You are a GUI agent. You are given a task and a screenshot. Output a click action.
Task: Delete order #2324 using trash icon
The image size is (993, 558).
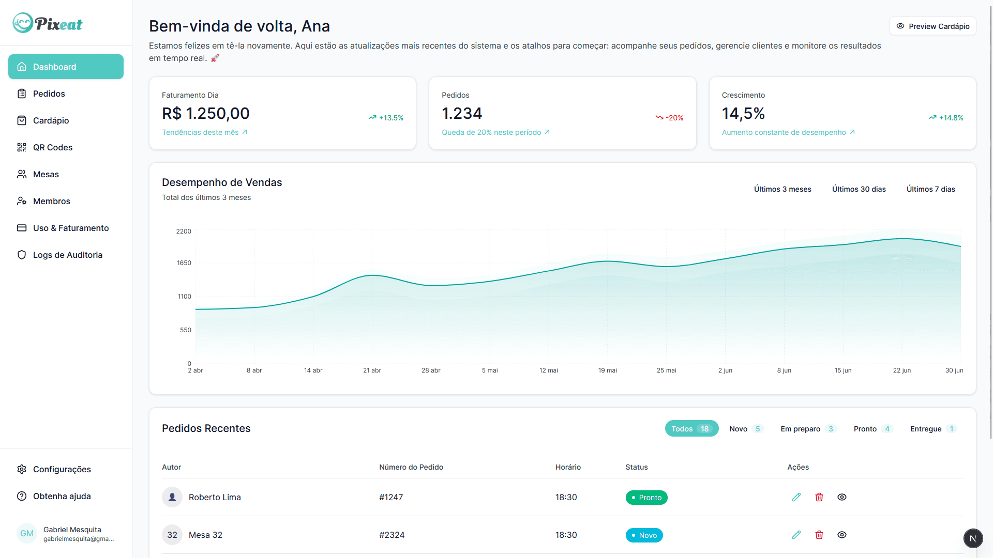click(819, 535)
